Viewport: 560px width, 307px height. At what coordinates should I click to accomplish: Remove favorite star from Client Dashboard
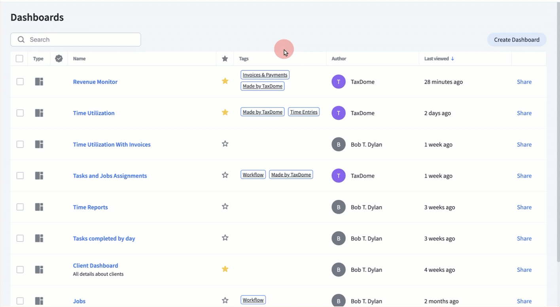225,269
